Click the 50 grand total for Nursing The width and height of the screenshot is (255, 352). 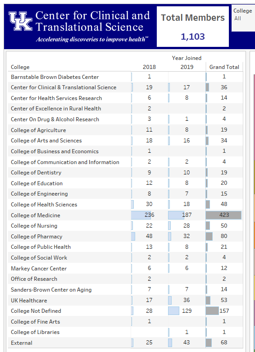(x=224, y=226)
